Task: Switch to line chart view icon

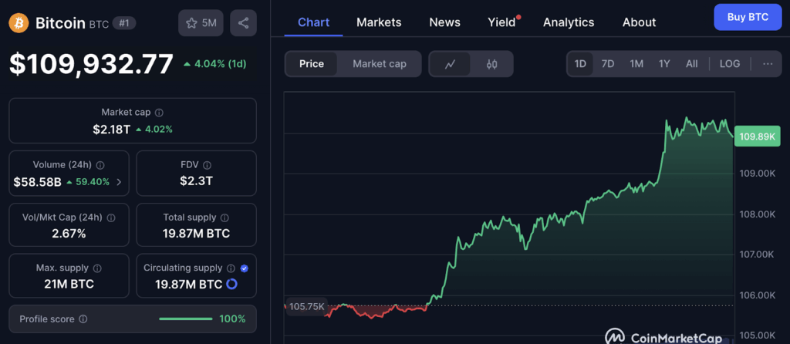Action: point(451,64)
